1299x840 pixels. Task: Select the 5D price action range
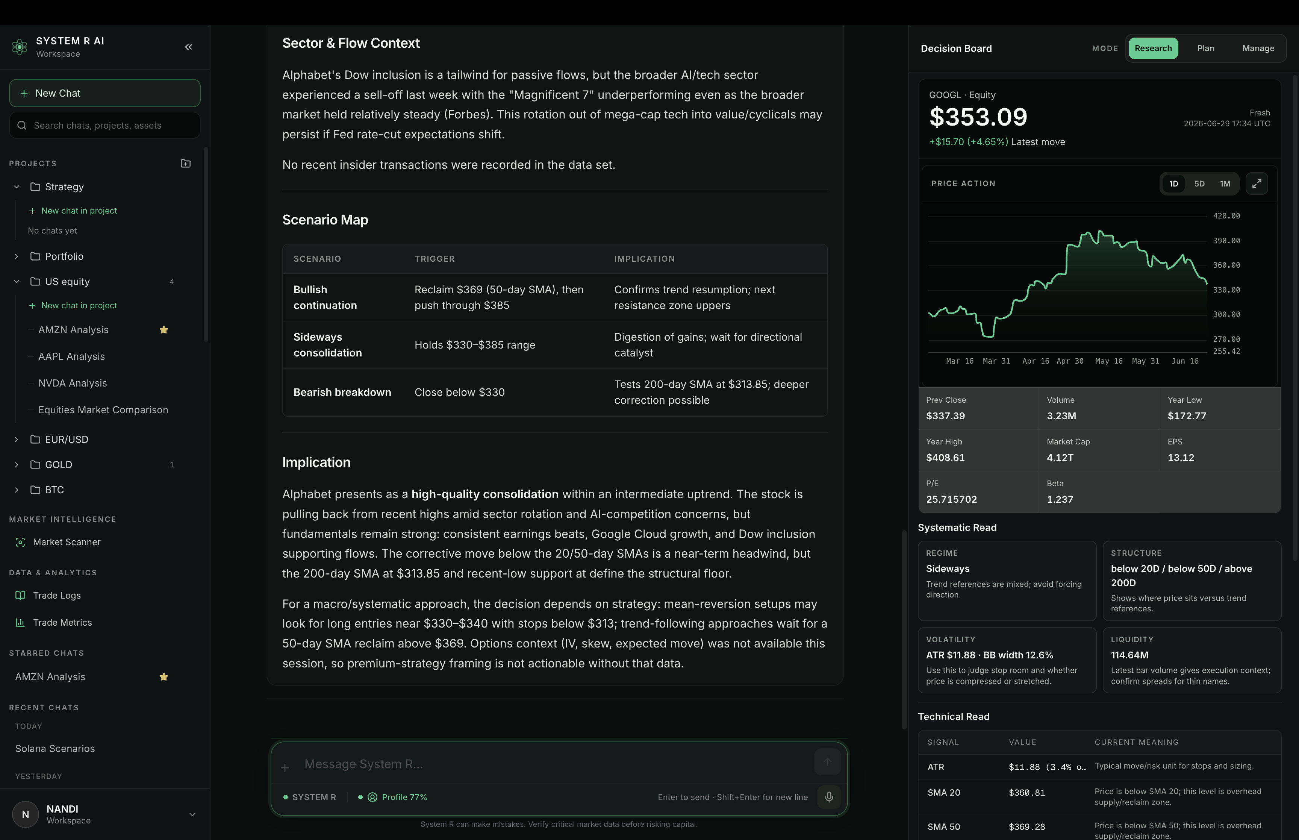click(x=1199, y=183)
